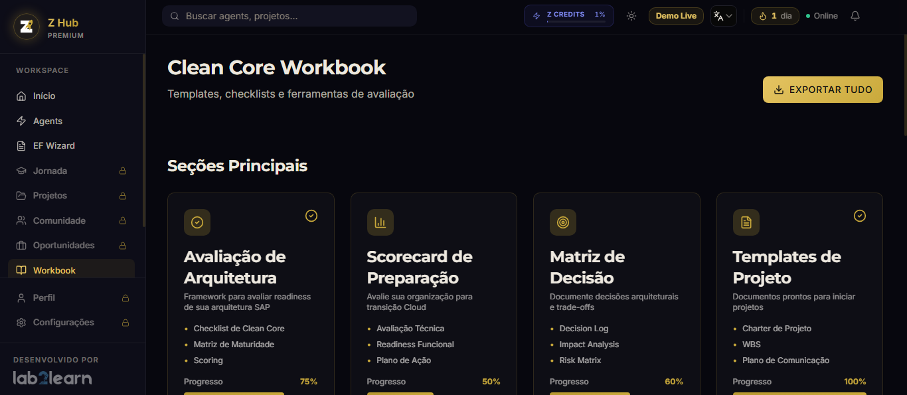This screenshot has width=907, height=395.
Task: Click the Workbook open-book icon
Action: point(21,270)
